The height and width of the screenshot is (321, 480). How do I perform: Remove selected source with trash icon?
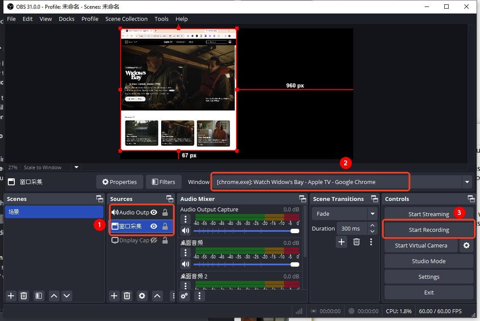(127, 296)
